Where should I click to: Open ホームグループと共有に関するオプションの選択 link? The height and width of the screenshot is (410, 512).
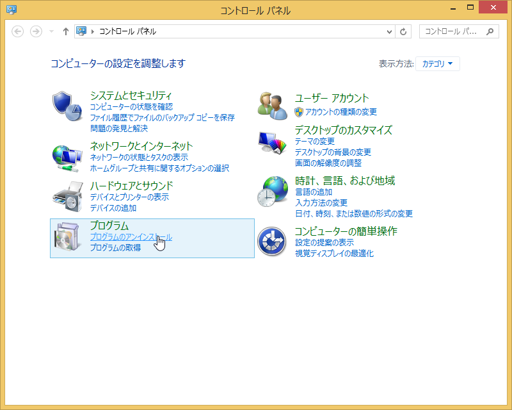[x=159, y=168]
